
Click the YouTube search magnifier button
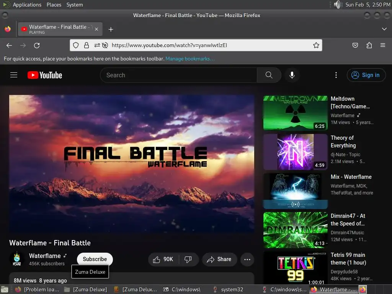click(269, 75)
